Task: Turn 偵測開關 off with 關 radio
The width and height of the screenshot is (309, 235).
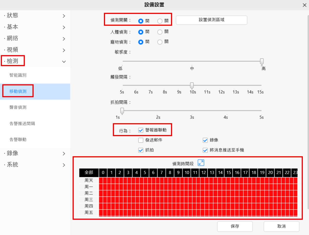Action: pyautogui.click(x=160, y=21)
